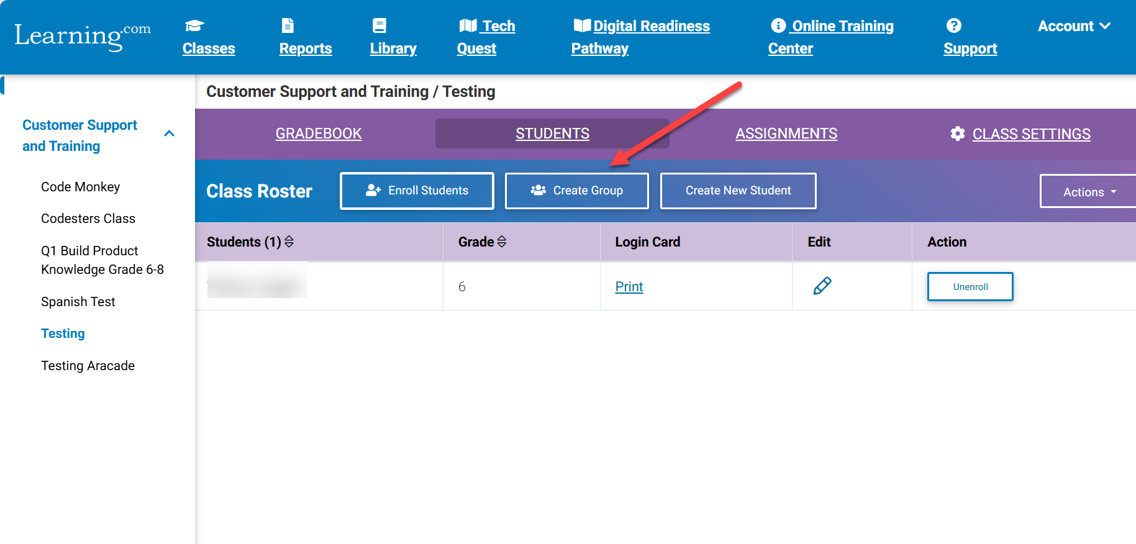Print the student's login card
Screen dimensions: 1136x544
coord(629,286)
